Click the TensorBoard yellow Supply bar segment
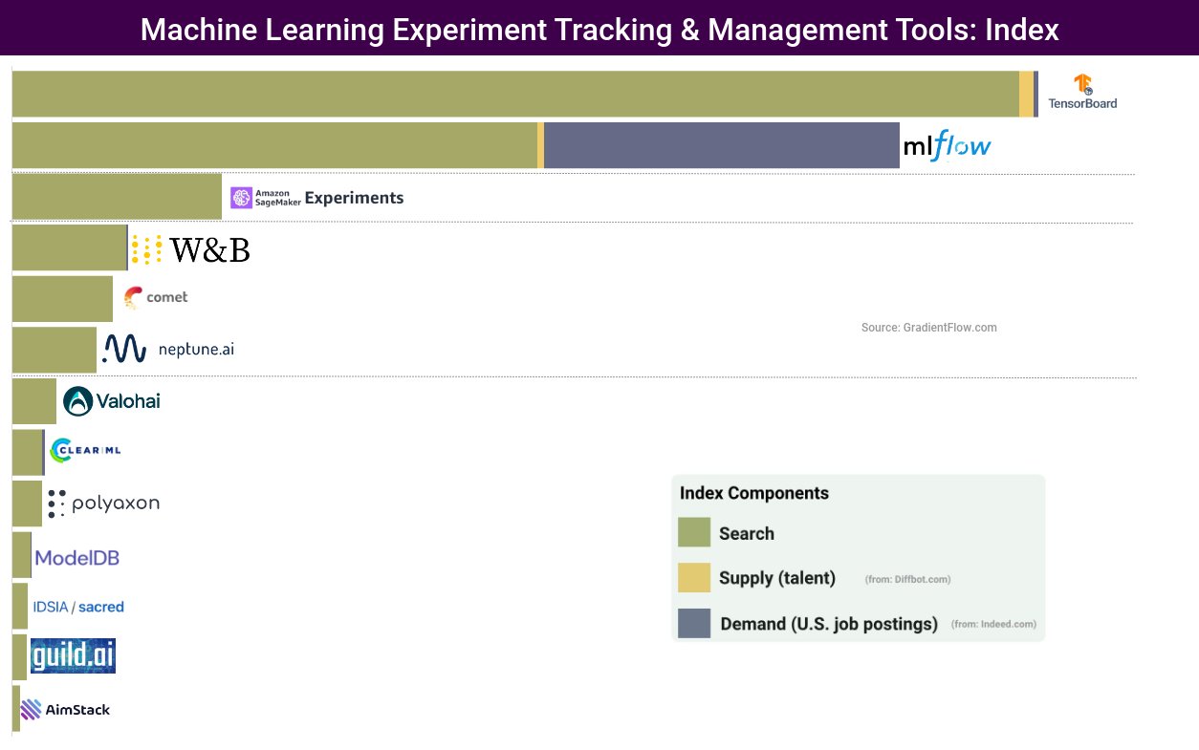Screen dimensions: 1199x750 click(x=1026, y=94)
